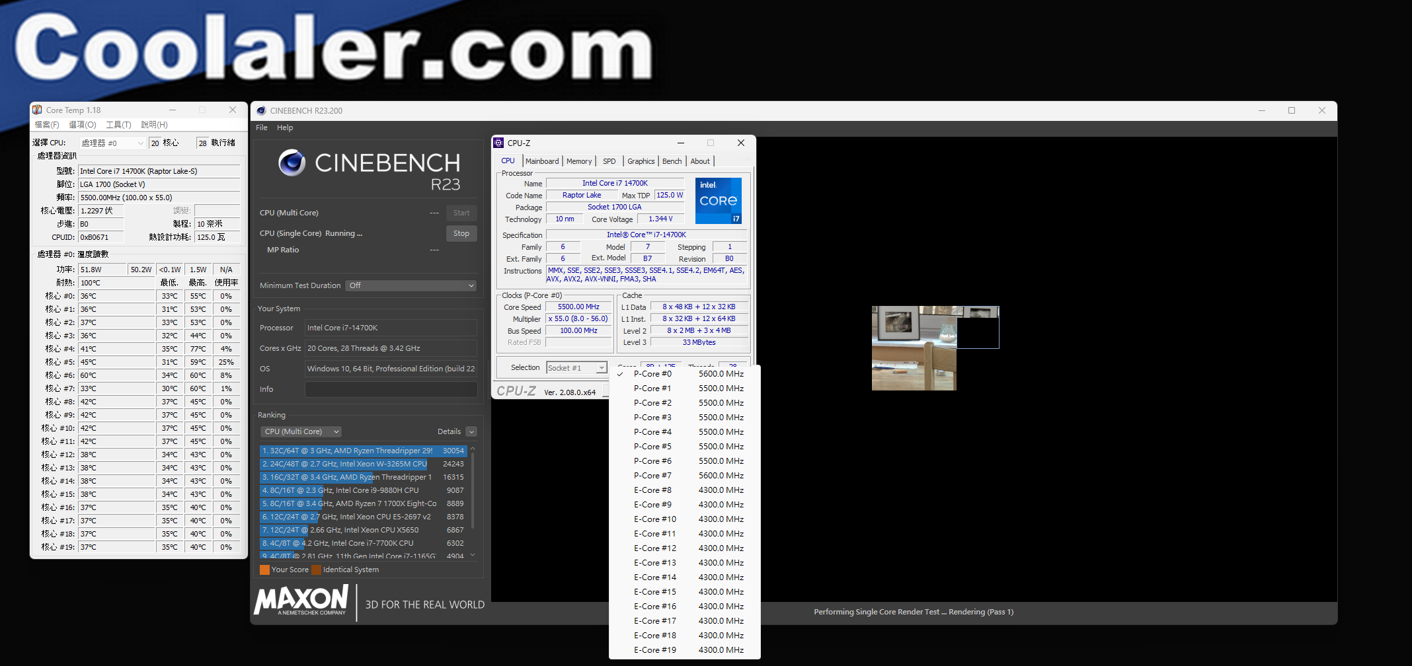Switch to the SPD tab in CPU-Z
The height and width of the screenshot is (666, 1412).
tap(609, 161)
